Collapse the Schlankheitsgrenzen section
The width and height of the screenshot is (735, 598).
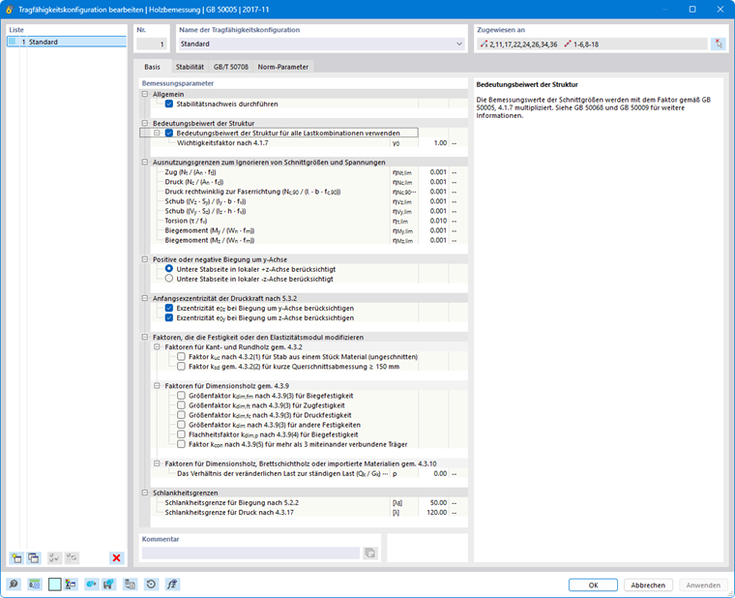point(145,493)
